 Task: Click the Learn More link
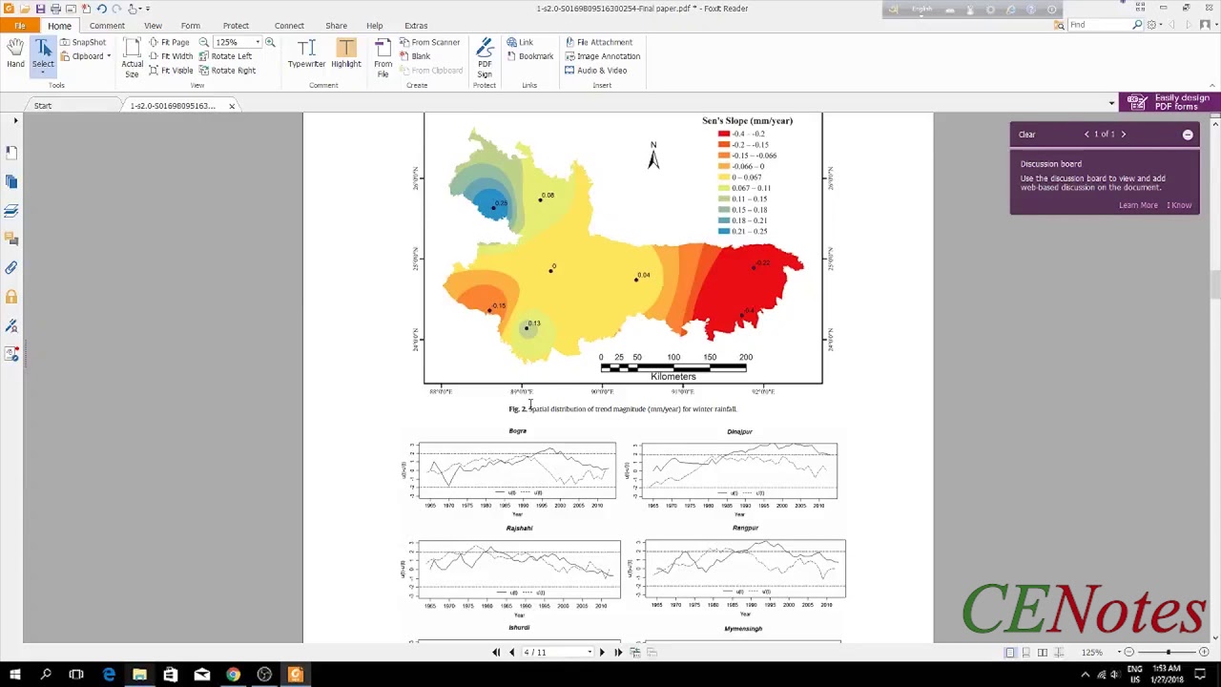1138,205
